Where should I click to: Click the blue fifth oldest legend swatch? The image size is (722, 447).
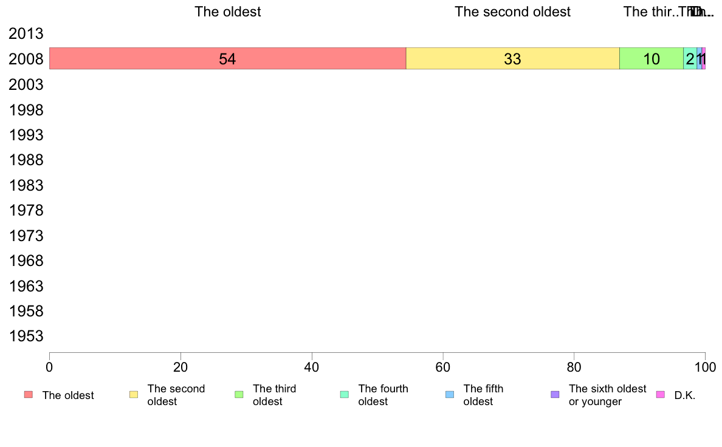pyautogui.click(x=450, y=395)
